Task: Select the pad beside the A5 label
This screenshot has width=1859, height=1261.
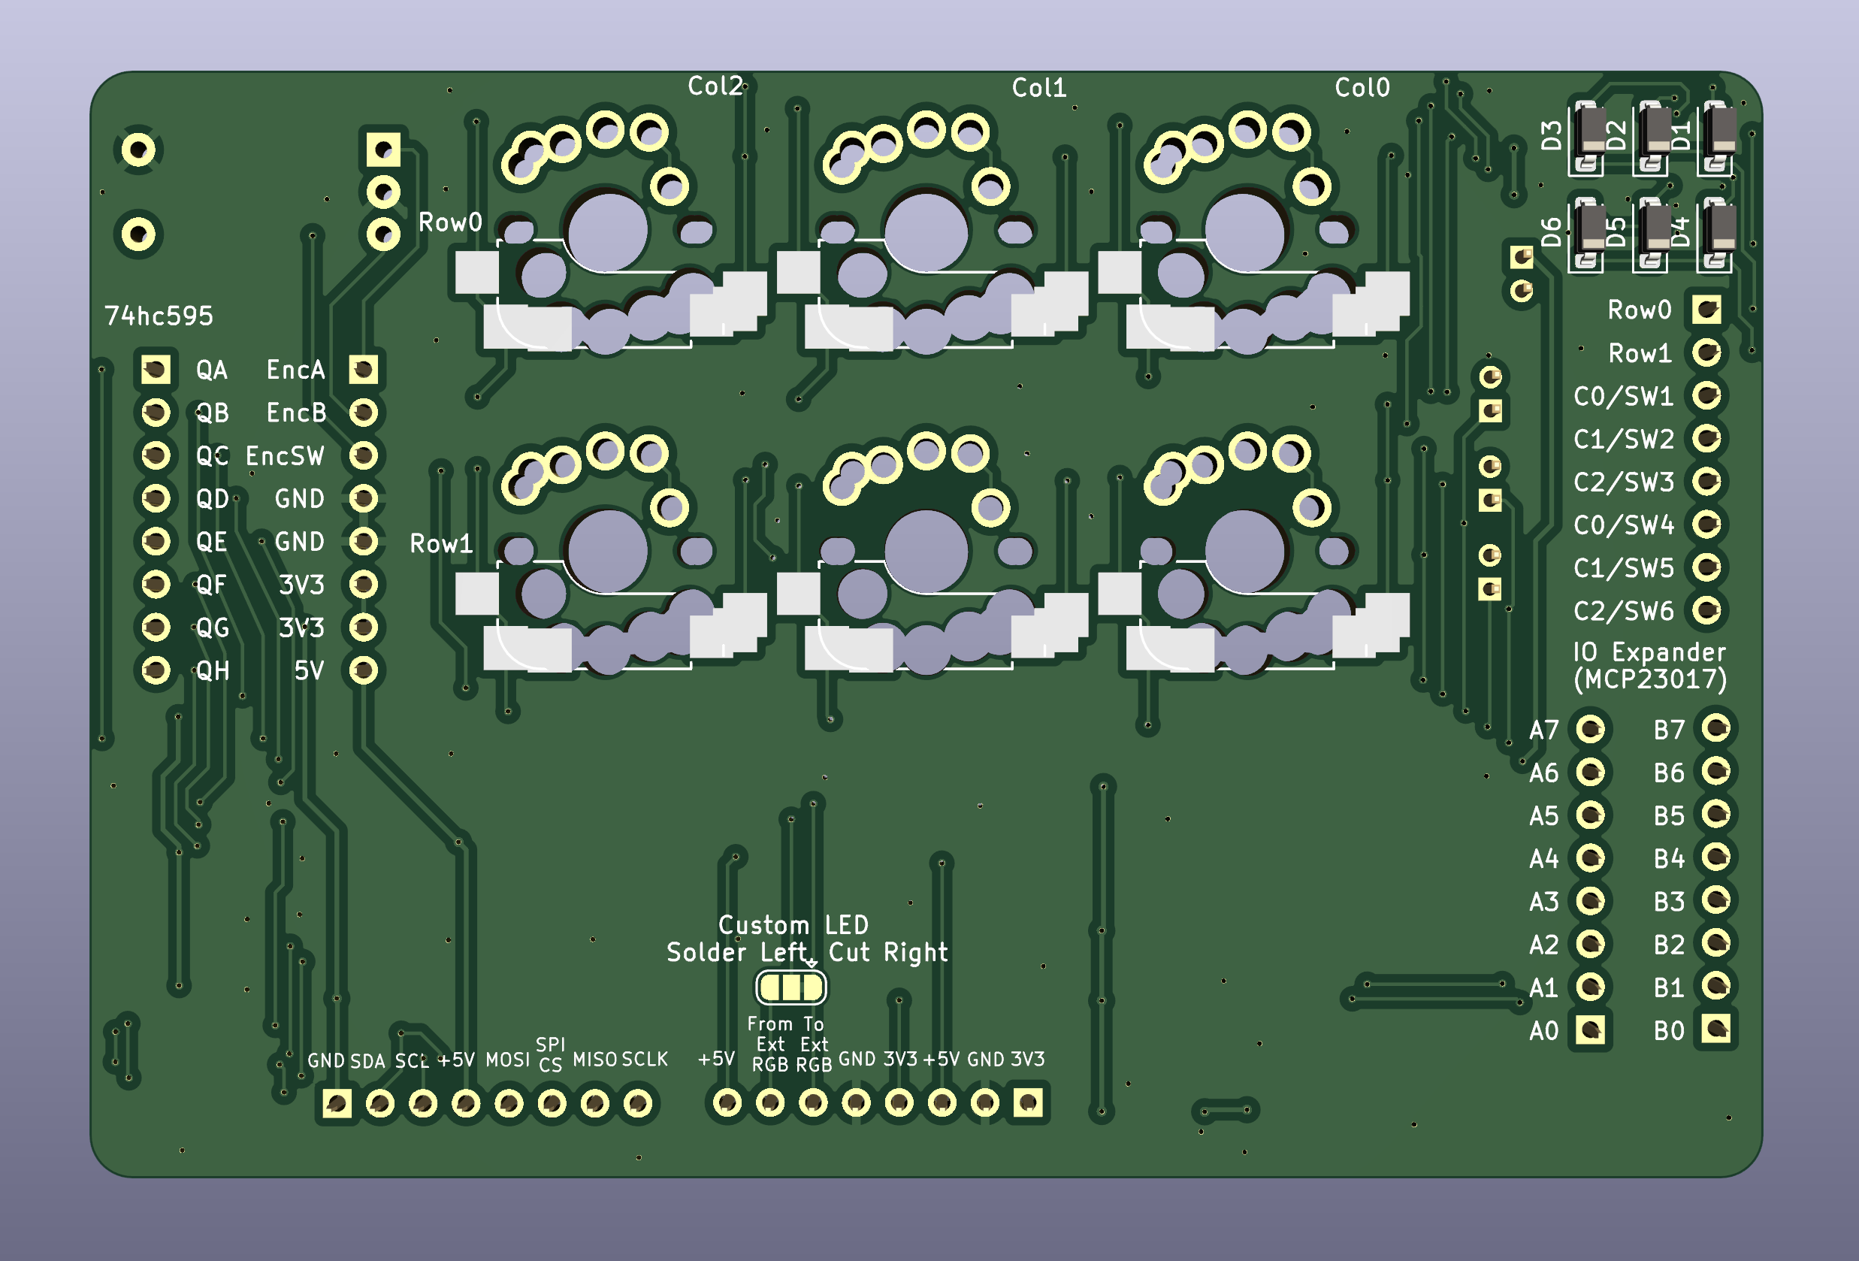Action: pyautogui.click(x=1590, y=815)
